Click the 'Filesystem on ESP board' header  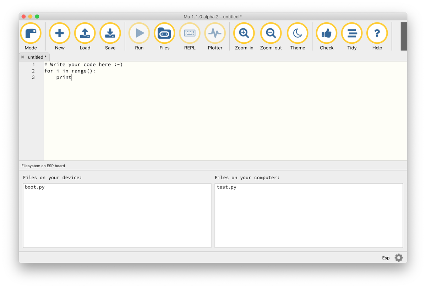point(43,166)
